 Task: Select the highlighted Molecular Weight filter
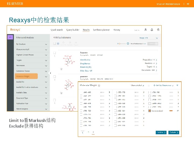click(x=26, y=76)
